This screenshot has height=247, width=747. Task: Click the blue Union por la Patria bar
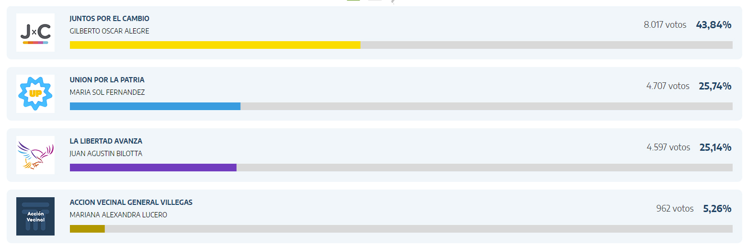click(x=155, y=106)
